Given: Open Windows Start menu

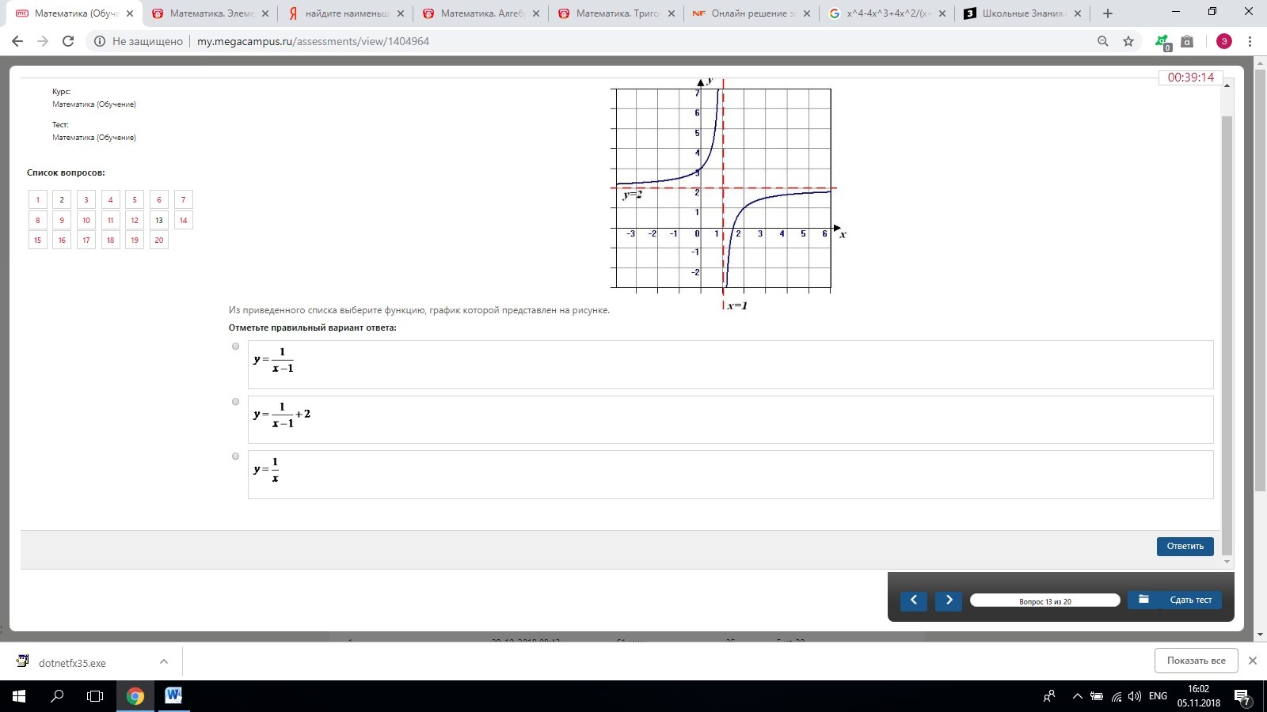Looking at the screenshot, I should click(x=19, y=696).
